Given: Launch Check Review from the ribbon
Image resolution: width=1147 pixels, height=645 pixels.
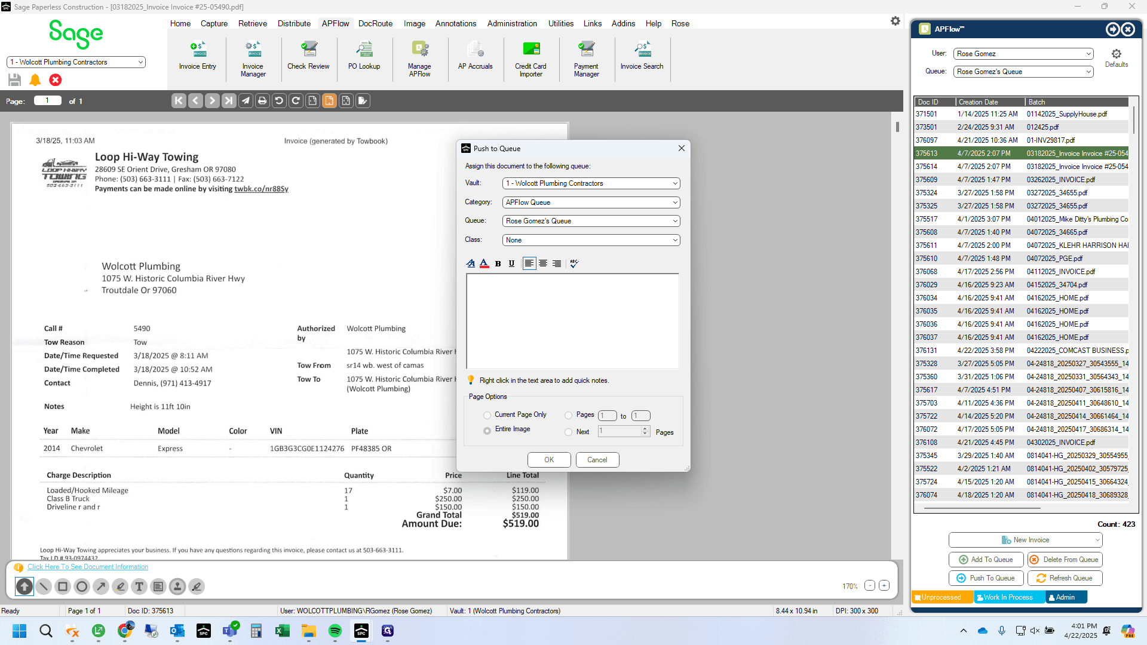Looking at the screenshot, I should 308,56.
